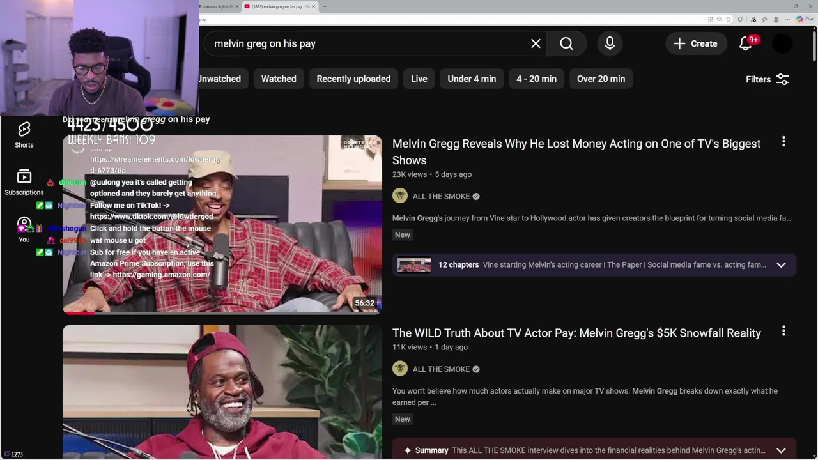Open Subscriptions in the sidebar
Screen dimensions: 818x460
[24, 182]
